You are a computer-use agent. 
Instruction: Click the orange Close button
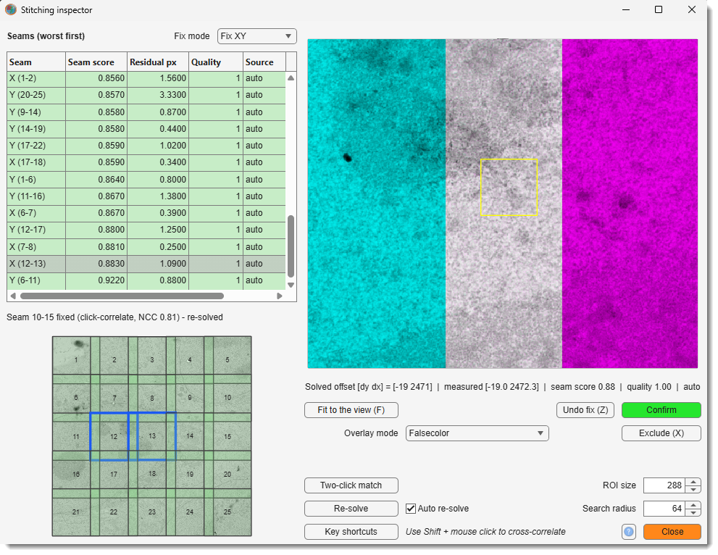tap(672, 532)
